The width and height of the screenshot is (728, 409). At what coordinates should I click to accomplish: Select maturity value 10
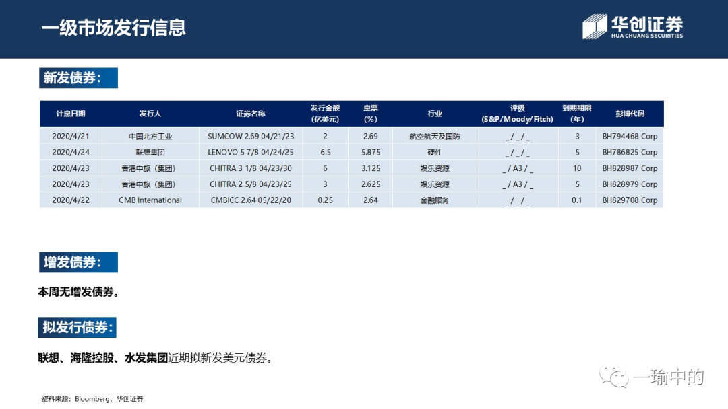[576, 168]
